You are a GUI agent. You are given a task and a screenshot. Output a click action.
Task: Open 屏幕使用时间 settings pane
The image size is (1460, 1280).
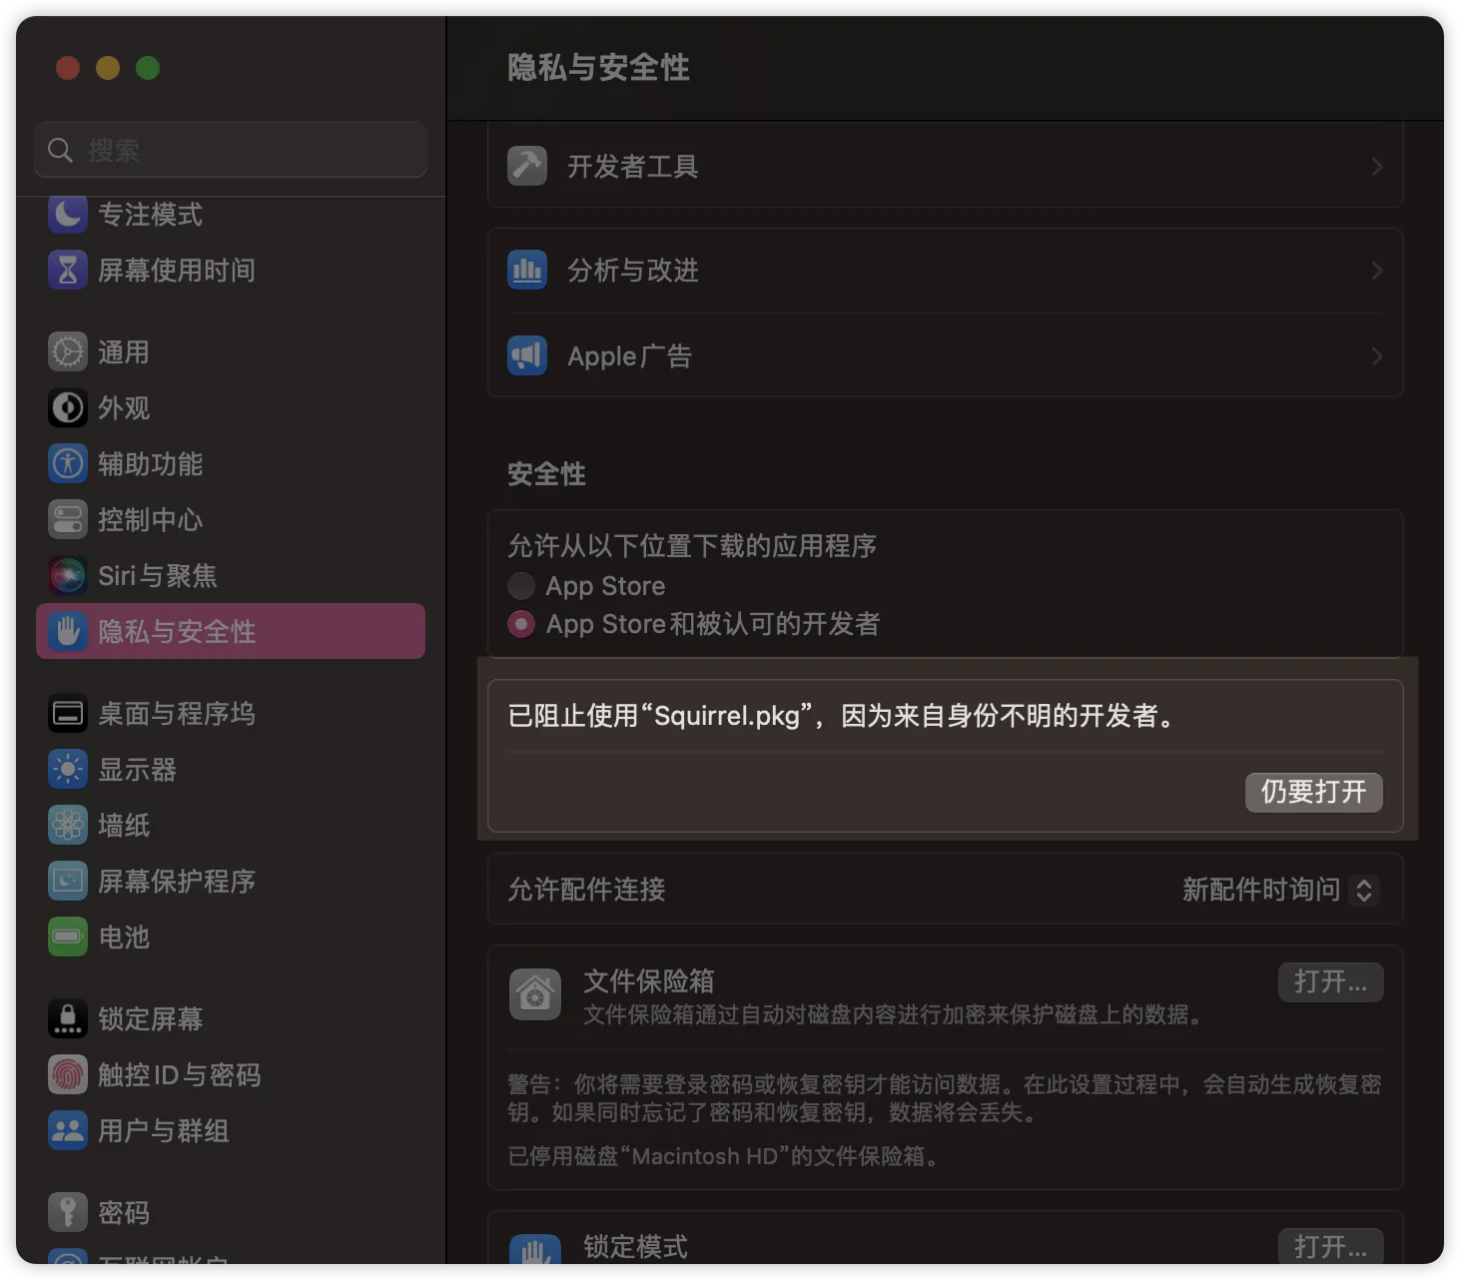(231, 270)
